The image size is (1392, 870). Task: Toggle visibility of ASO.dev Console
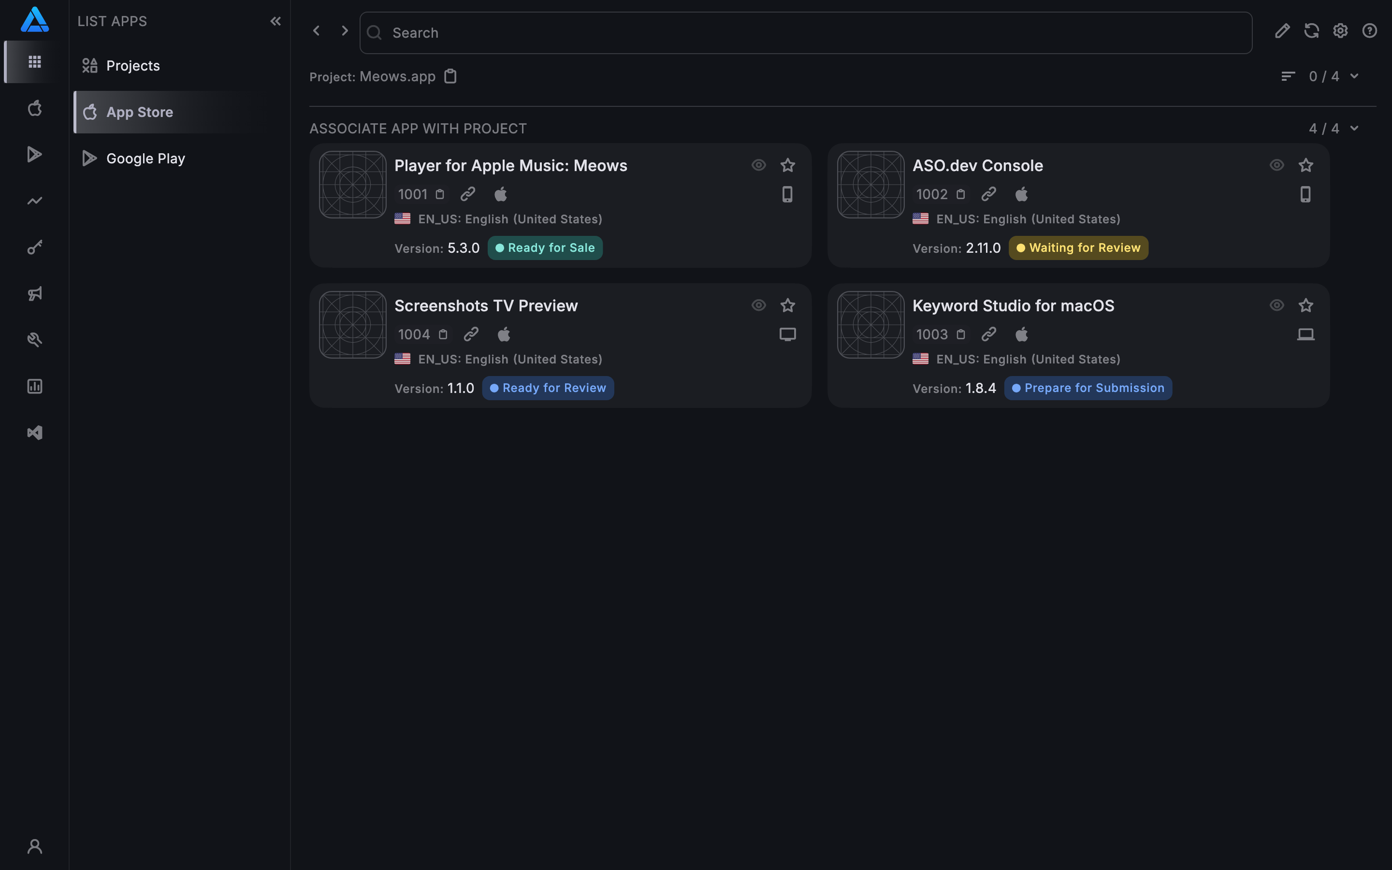[x=1277, y=165]
